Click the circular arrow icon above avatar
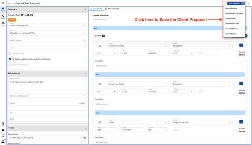Screen dimensions: 252x145 click(x=3, y=136)
